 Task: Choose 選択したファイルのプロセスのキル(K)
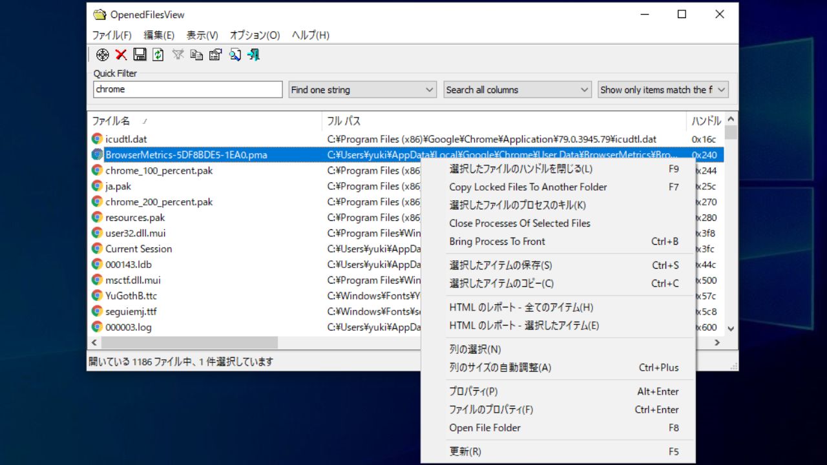(558, 205)
